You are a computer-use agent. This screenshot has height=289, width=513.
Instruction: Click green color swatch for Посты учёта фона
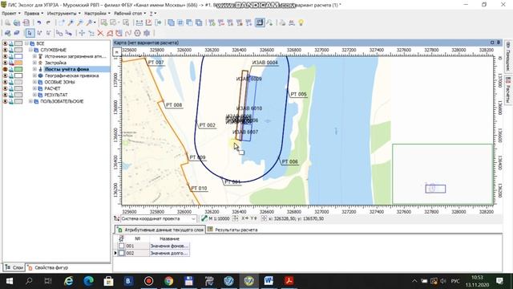tap(18, 69)
